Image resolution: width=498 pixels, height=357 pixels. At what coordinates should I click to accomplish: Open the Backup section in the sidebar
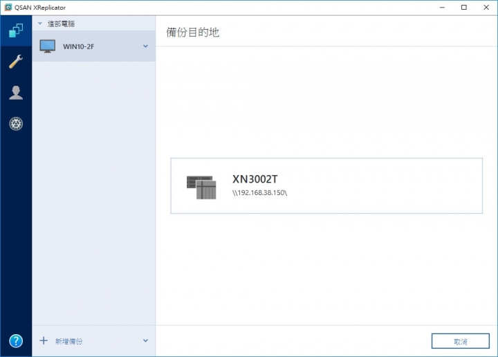(16, 31)
